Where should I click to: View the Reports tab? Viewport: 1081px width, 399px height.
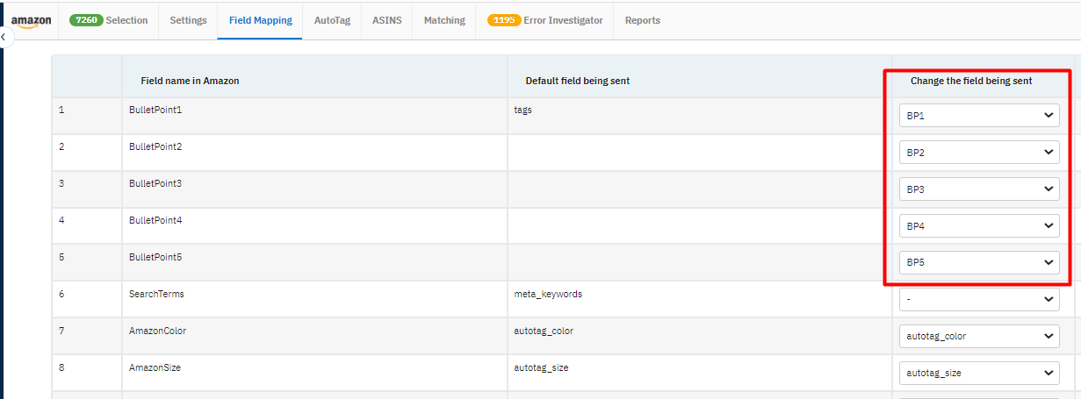642,20
